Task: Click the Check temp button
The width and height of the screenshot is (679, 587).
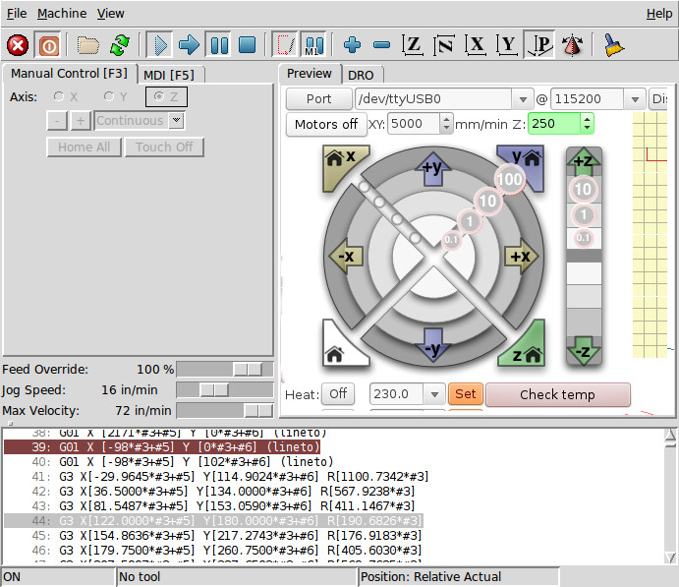Action: [557, 394]
